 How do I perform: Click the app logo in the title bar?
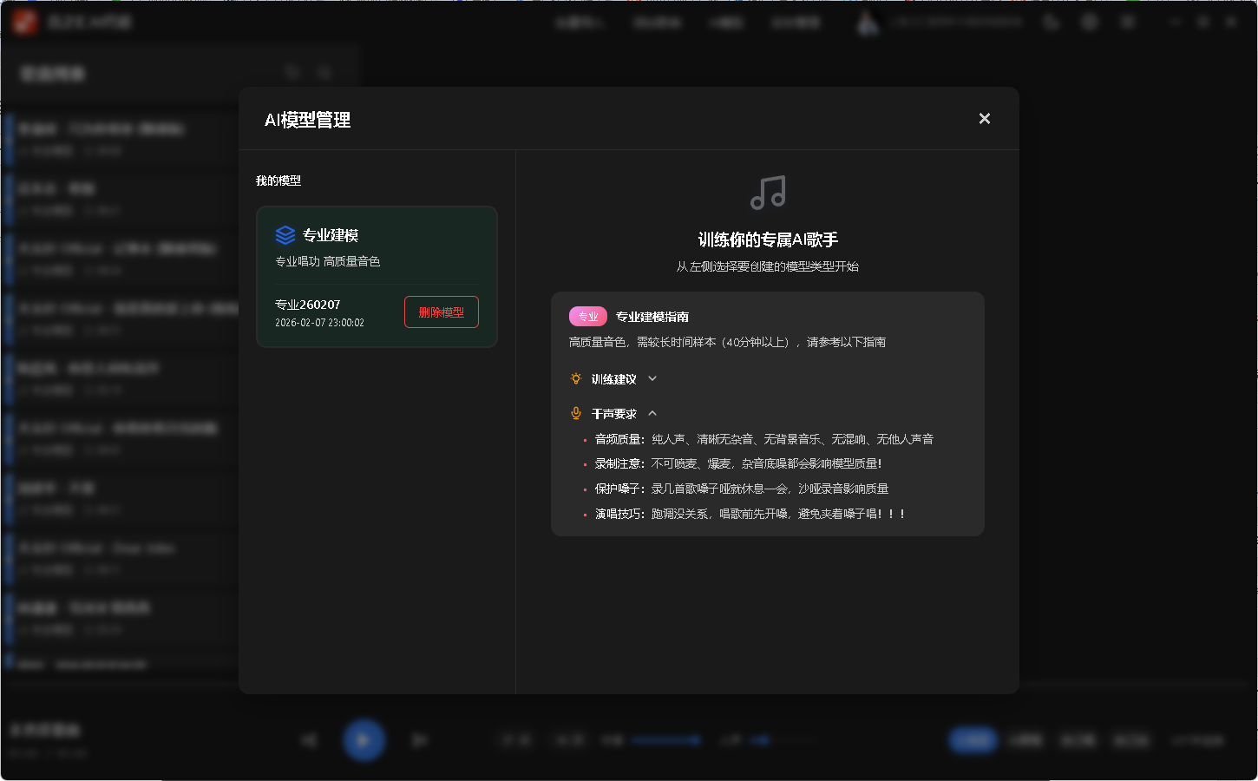pos(24,21)
